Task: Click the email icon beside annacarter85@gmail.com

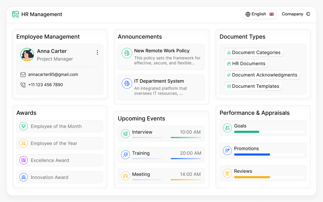Action: [23, 74]
